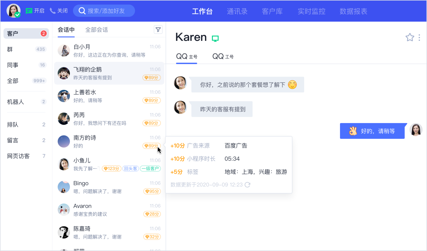Open the conversation filter funnel

tap(158, 30)
